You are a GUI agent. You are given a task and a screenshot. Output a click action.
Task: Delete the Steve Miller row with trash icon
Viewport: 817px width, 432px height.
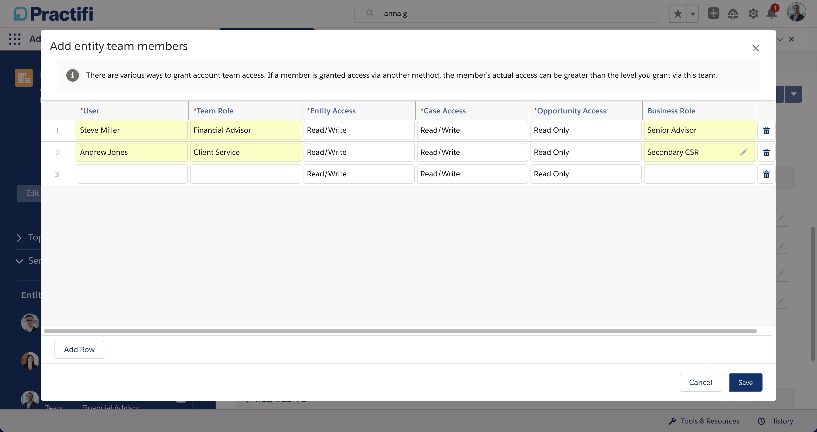[766, 131]
